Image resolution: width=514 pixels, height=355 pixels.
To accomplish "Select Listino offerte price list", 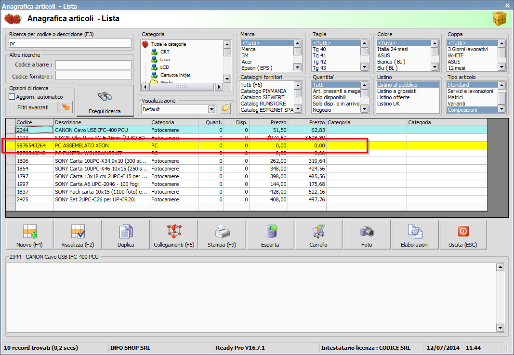I will (x=408, y=97).
